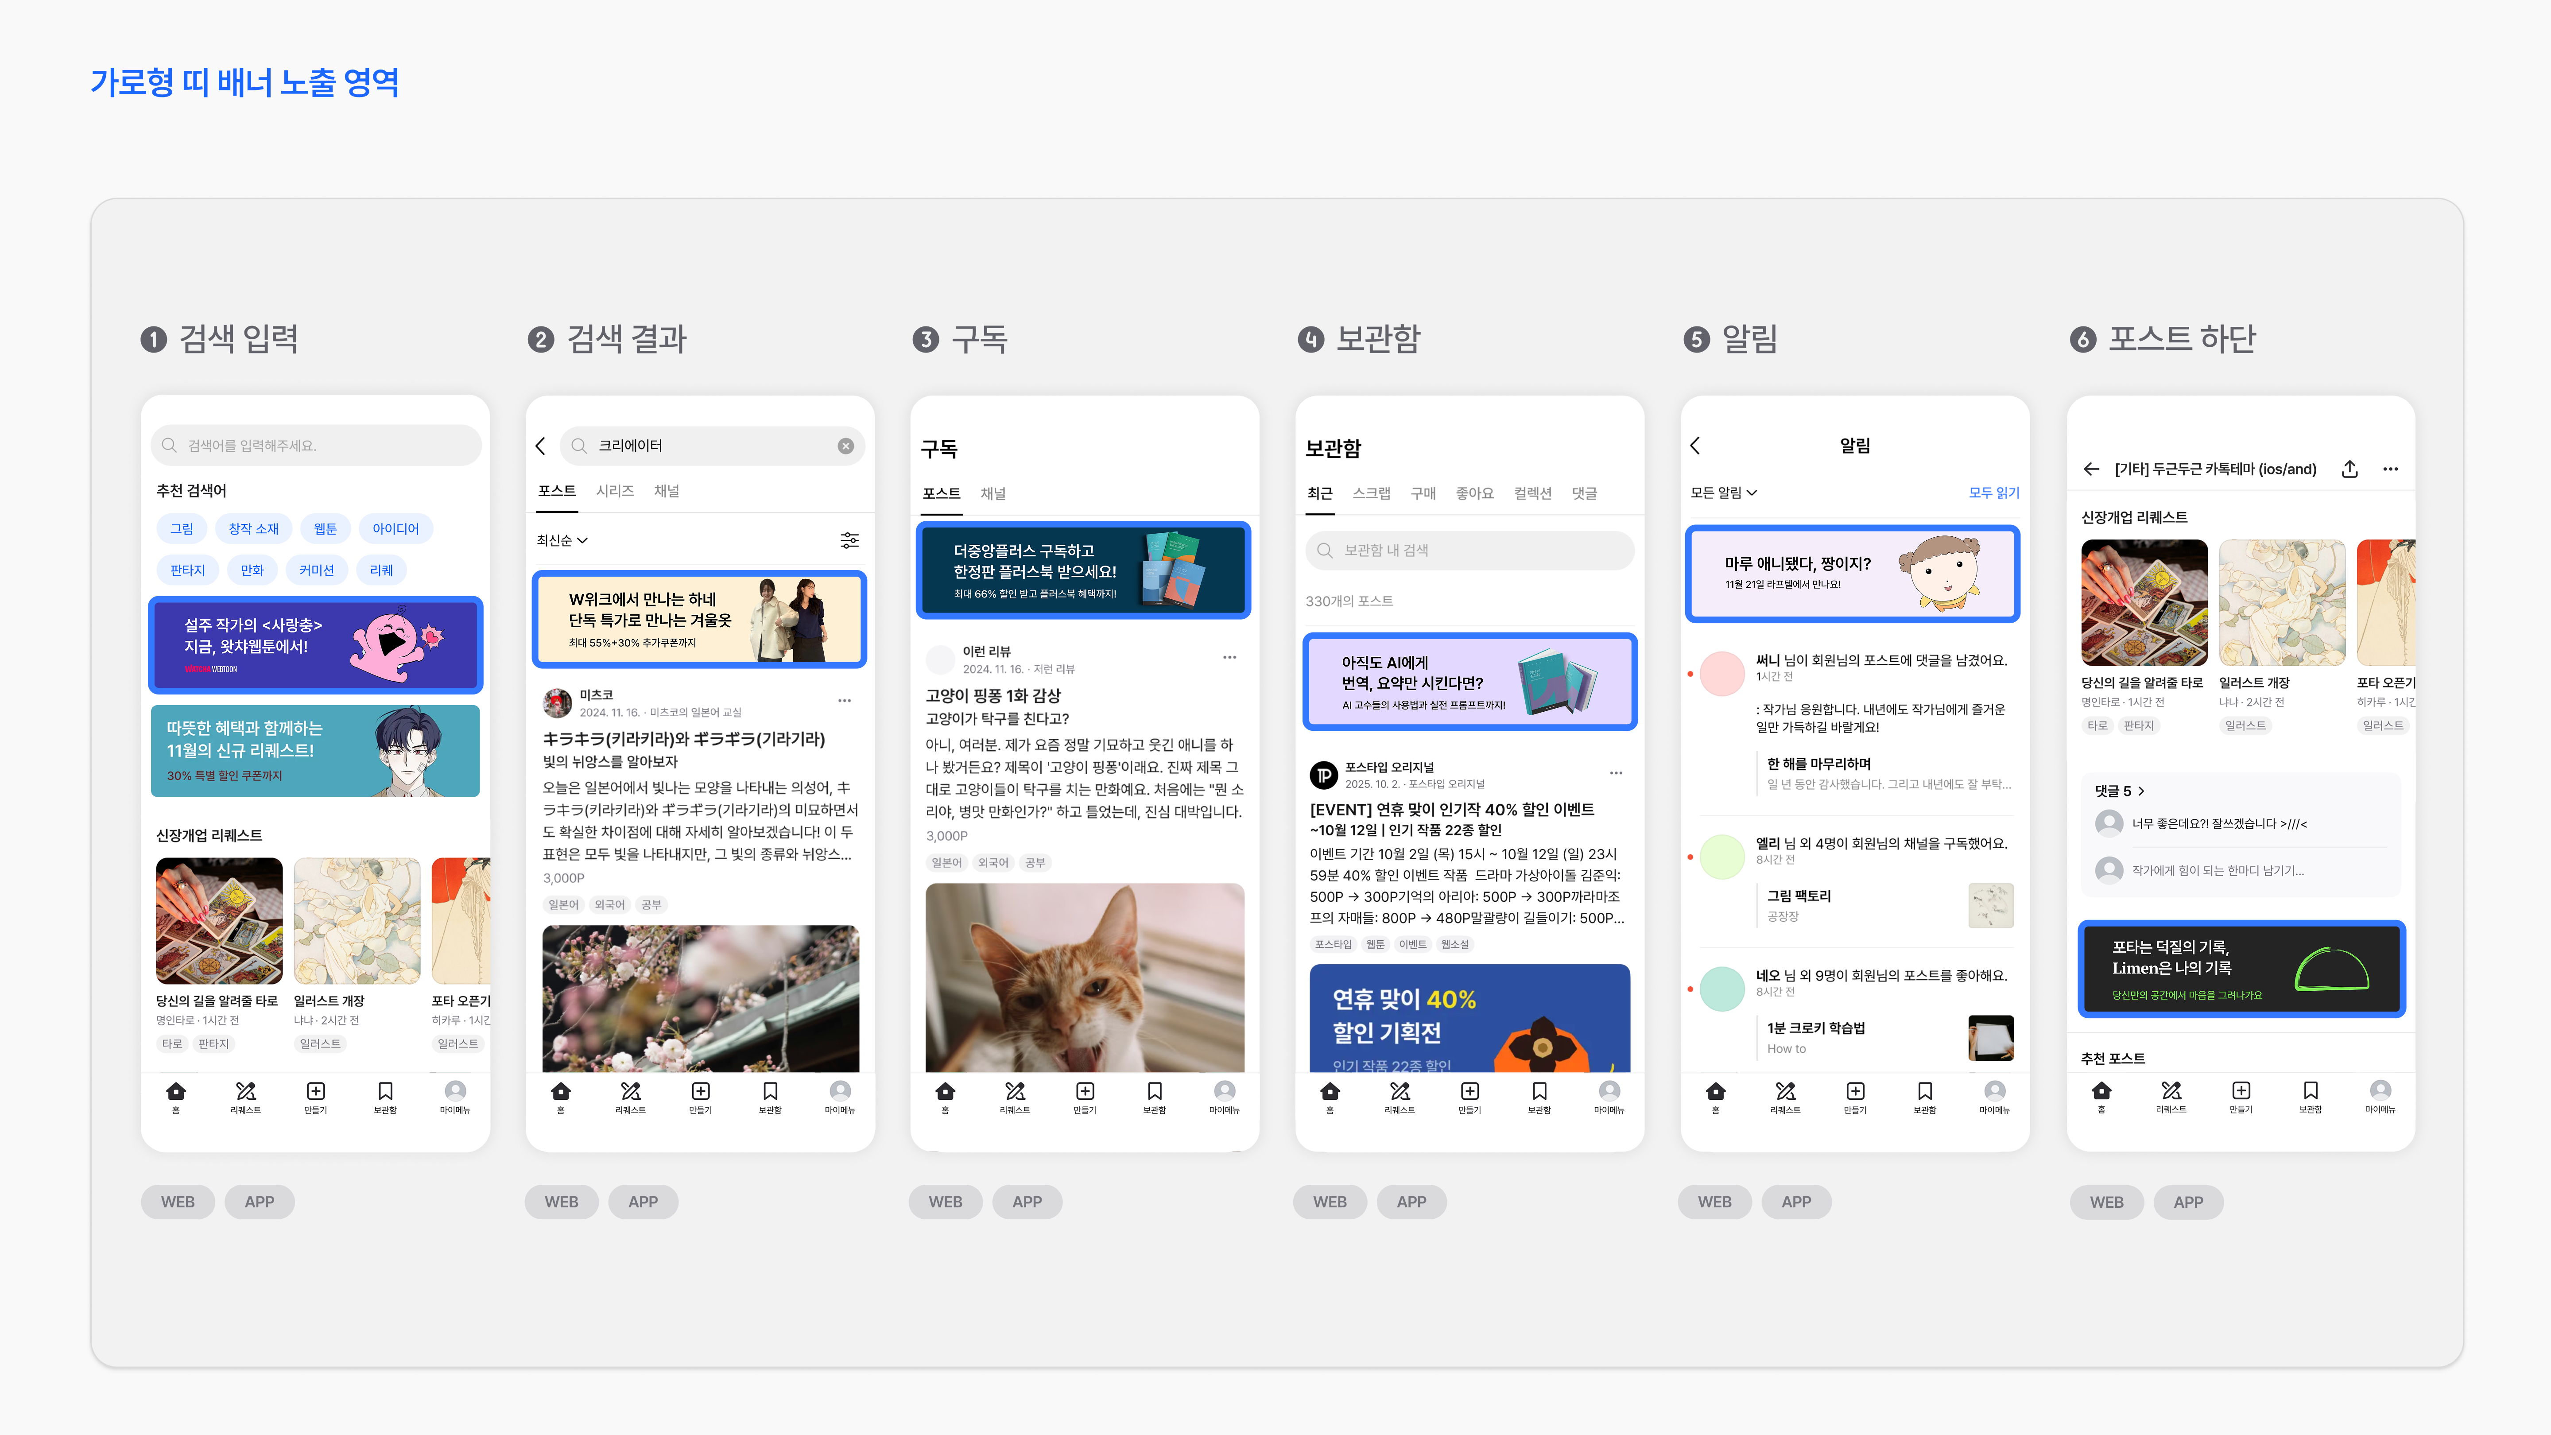The image size is (2551, 1435).
Task: Open more options on 미츠코 post
Action: (844, 700)
